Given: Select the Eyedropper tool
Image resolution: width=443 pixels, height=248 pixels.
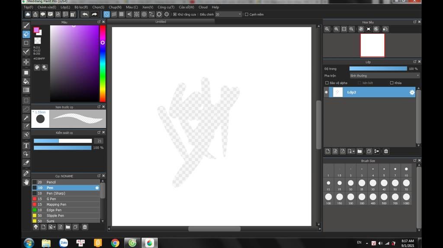Looking at the screenshot, I should 26,174.
